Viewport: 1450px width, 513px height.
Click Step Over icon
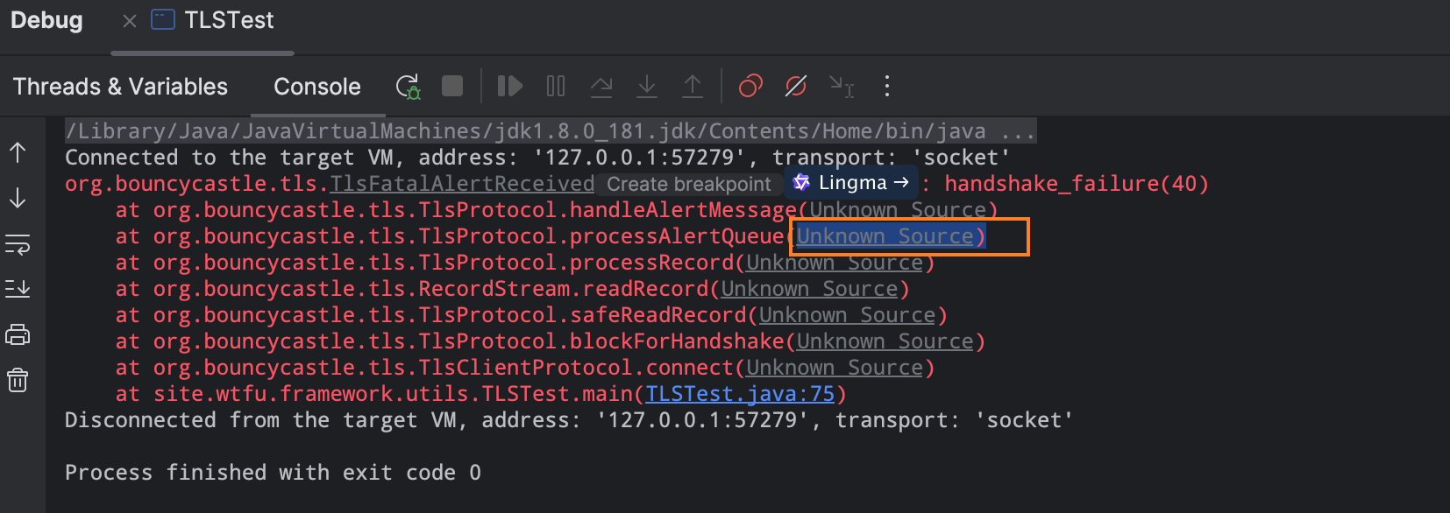point(601,87)
